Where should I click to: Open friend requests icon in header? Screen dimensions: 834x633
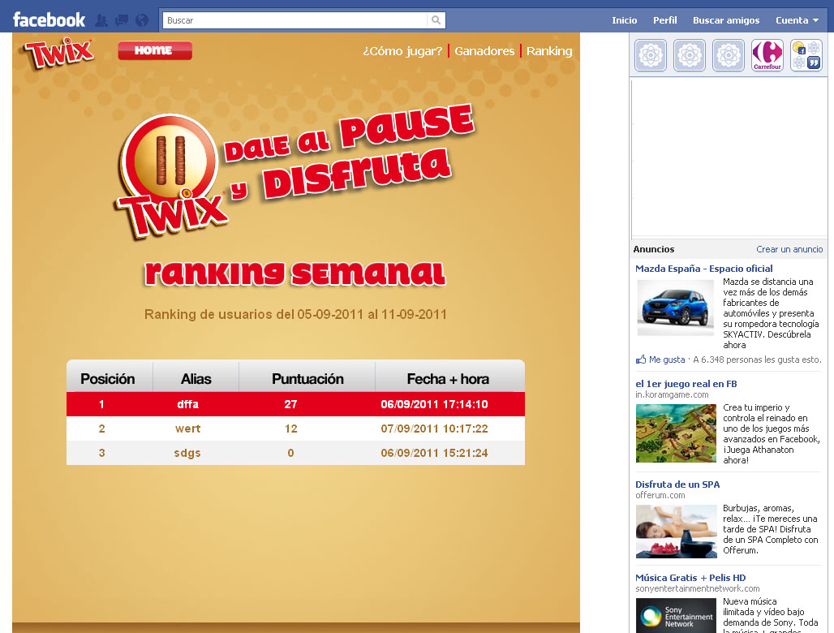[x=101, y=21]
